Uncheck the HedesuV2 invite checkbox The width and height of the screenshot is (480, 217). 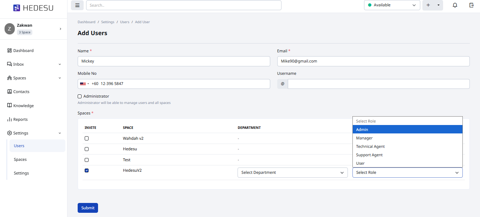click(x=87, y=171)
